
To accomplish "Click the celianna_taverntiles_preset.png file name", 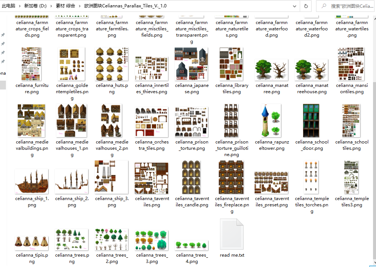I will click(272, 202).
